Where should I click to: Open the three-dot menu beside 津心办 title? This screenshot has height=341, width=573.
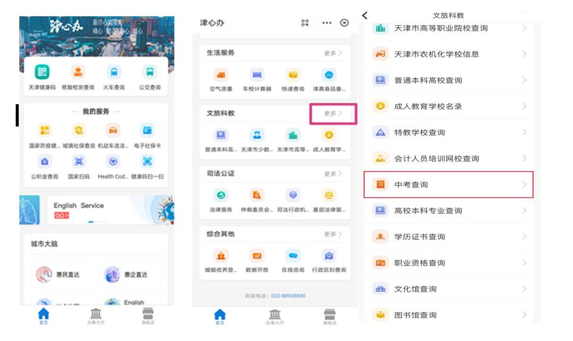coord(327,23)
